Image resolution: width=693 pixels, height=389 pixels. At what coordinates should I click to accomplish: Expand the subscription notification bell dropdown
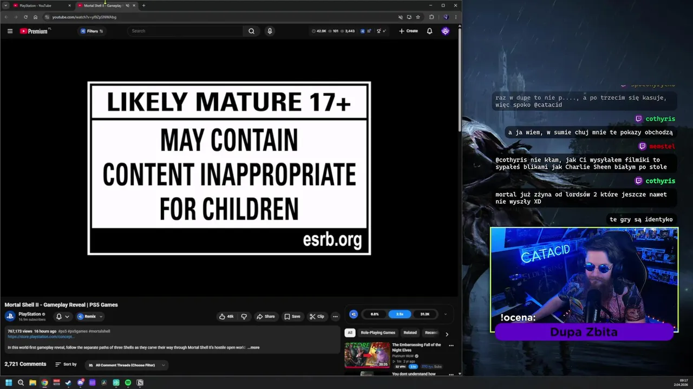(x=63, y=317)
